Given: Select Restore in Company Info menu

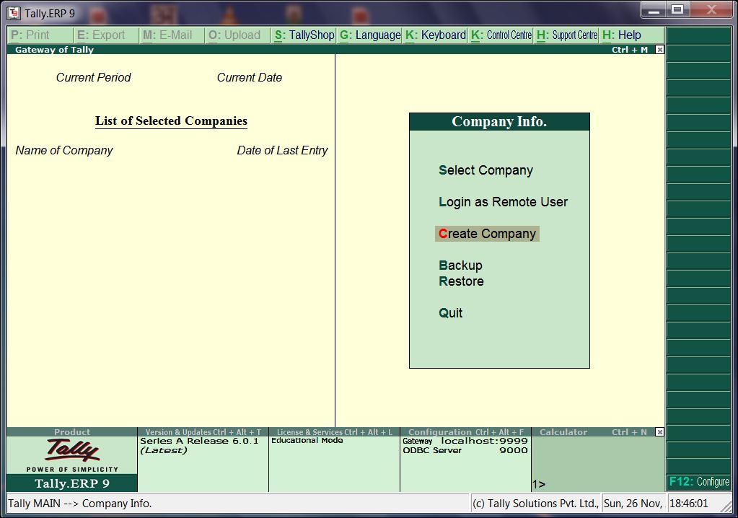Looking at the screenshot, I should 461,281.
